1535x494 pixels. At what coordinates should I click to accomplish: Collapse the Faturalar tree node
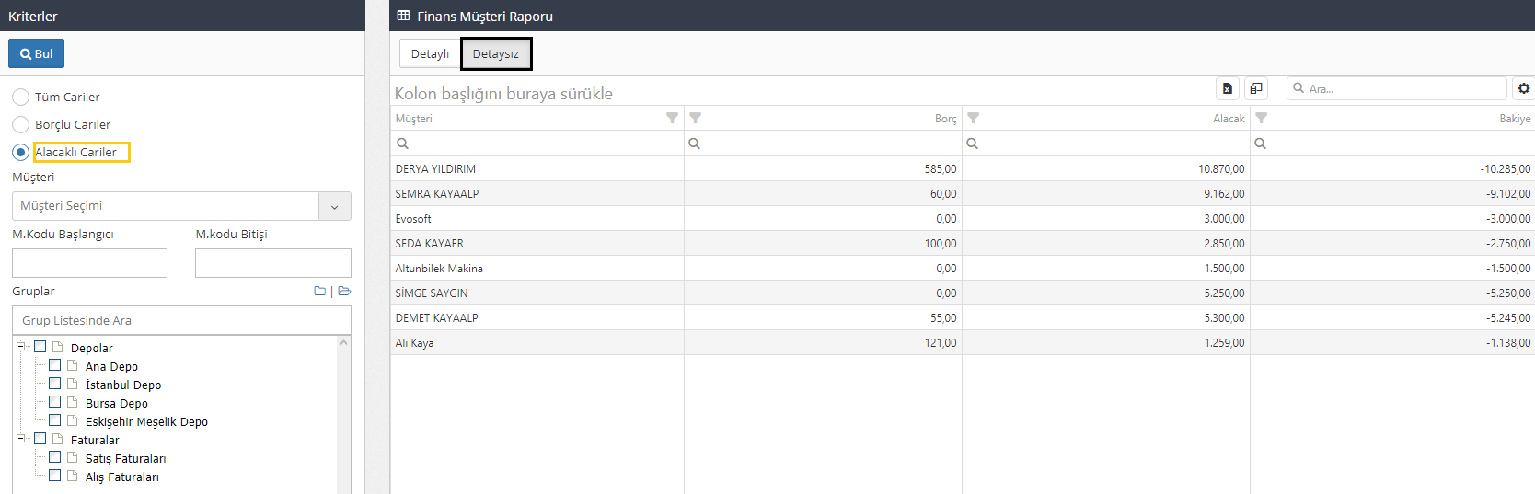point(20,439)
